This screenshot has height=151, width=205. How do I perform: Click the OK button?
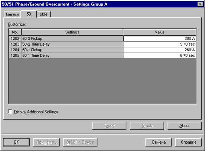tap(16, 142)
